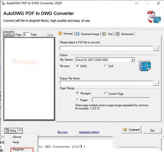The image size is (164, 152).
Task: Select the DWG file type option
Action: pos(77,66)
